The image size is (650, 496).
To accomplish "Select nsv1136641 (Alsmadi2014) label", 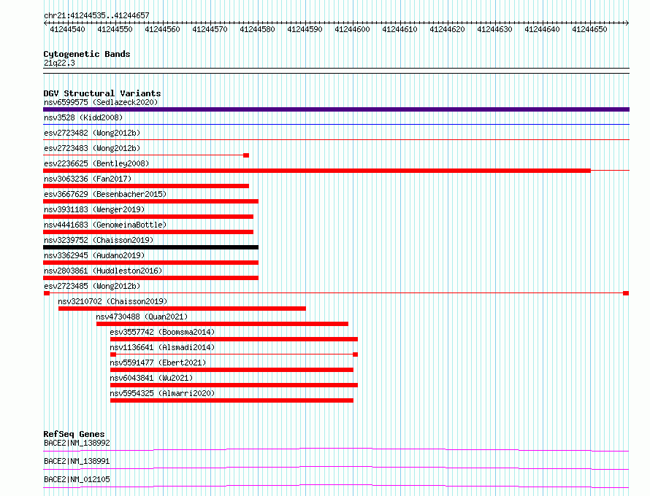I will coord(162,347).
